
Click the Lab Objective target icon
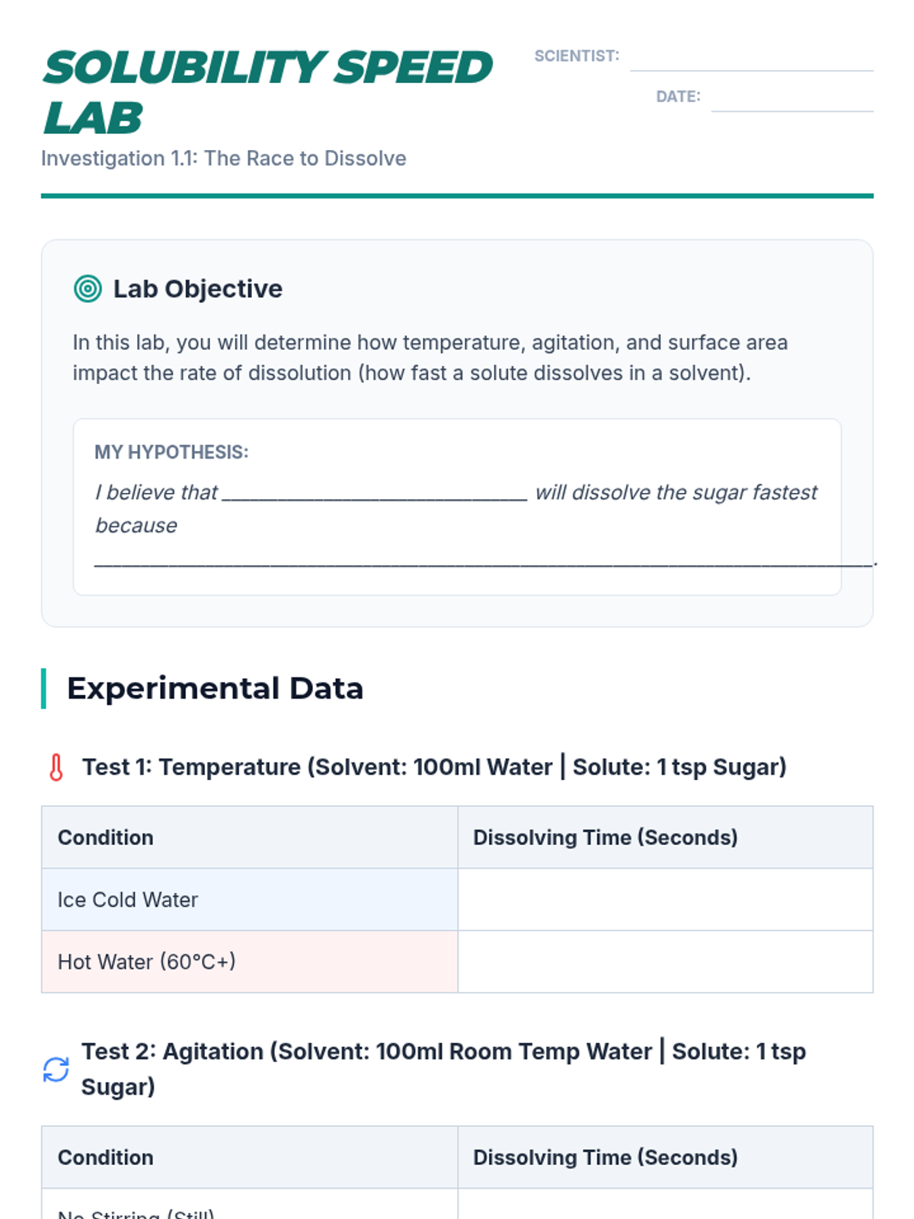click(x=88, y=289)
